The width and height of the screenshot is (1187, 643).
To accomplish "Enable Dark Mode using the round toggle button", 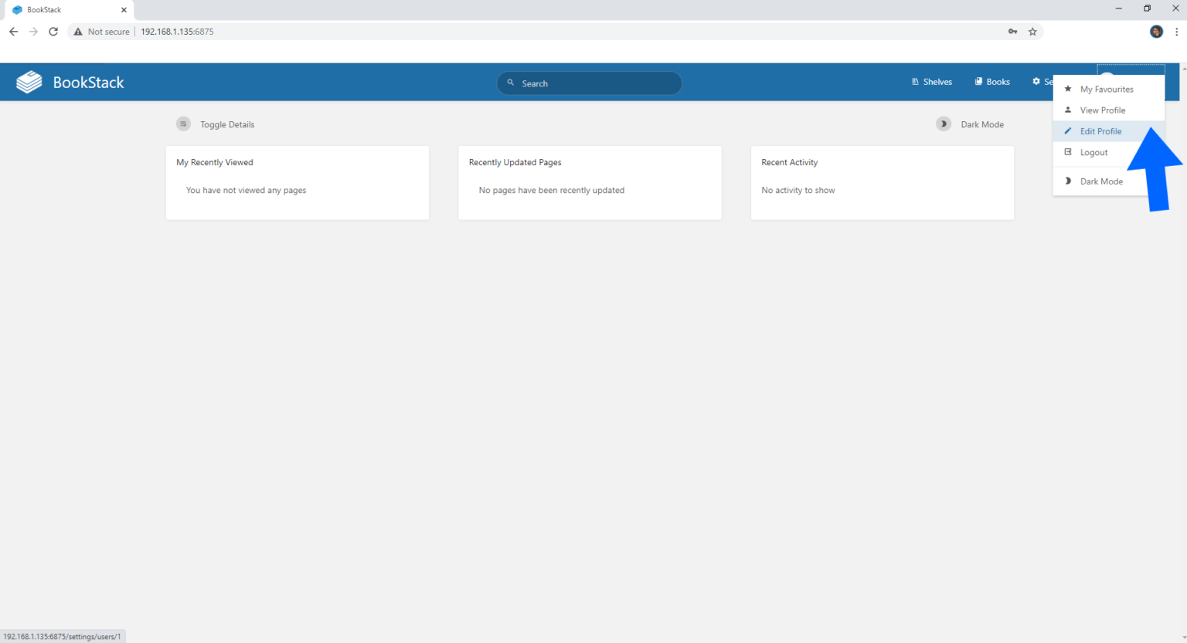I will point(943,124).
